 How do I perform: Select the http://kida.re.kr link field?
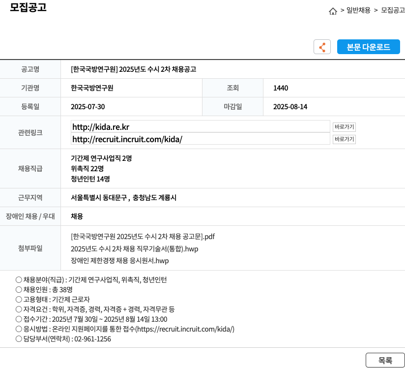coord(201,127)
